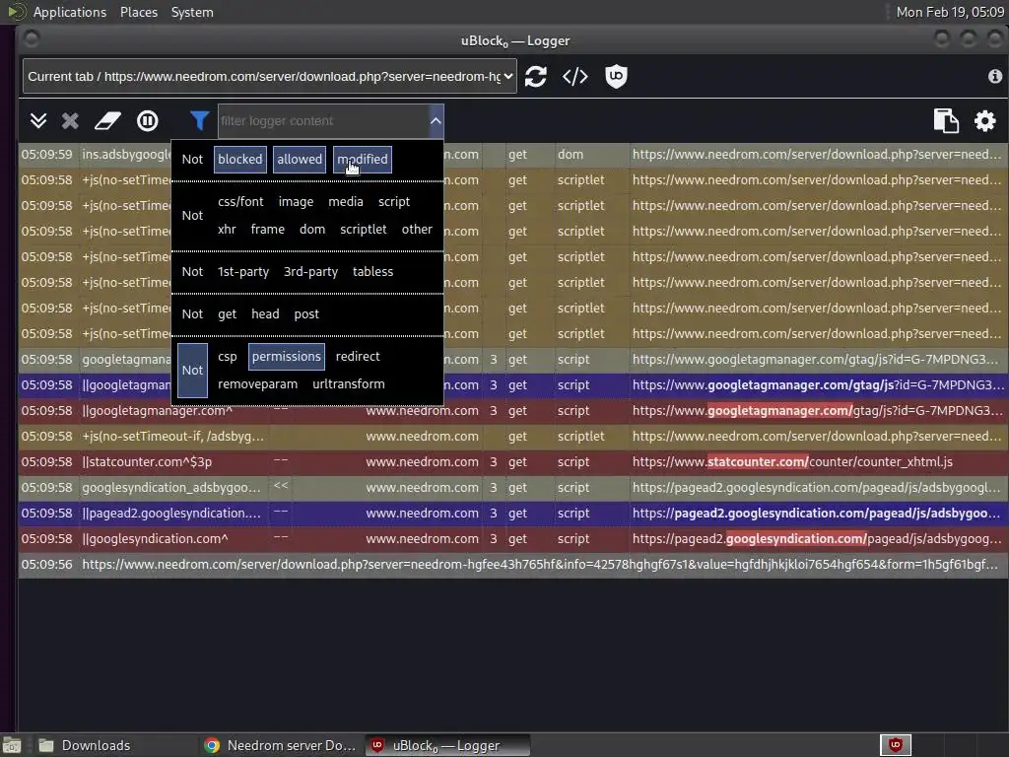Click the eraser icon in the logger toolbar
The image size is (1009, 757).
coord(107,121)
